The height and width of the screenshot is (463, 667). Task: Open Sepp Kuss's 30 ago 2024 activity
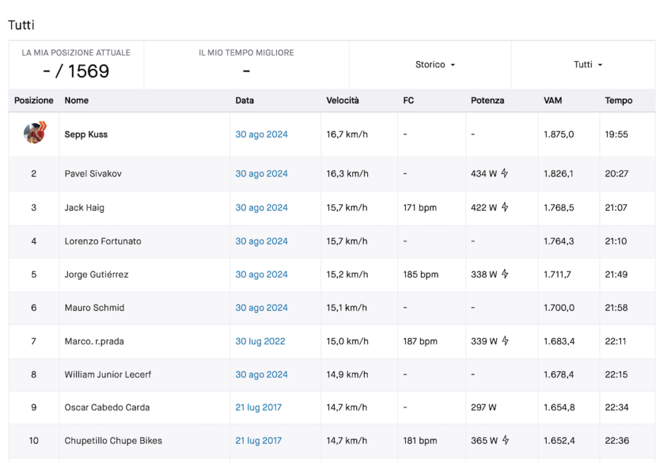coord(262,134)
